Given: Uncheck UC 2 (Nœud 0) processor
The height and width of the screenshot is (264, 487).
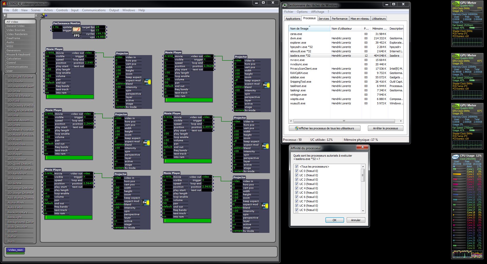Looking at the screenshot, I should click(297, 180).
